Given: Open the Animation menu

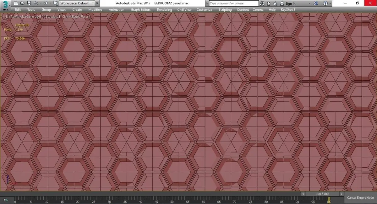Looking at the screenshot, I should (117, 9).
